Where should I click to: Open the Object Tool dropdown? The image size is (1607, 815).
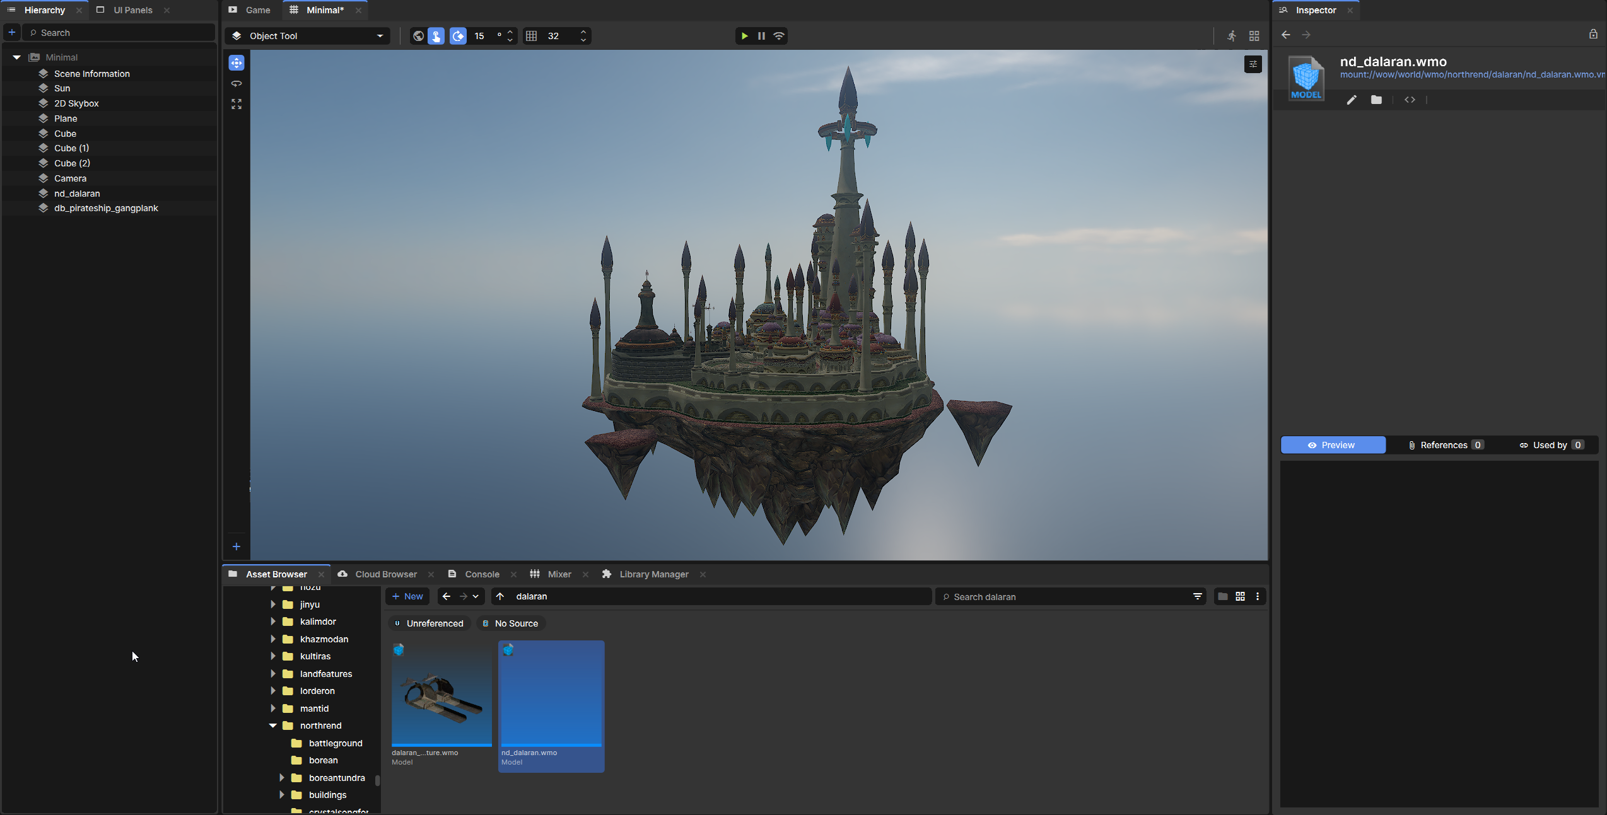[x=308, y=36]
